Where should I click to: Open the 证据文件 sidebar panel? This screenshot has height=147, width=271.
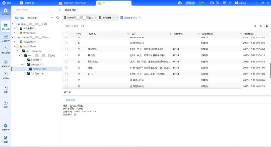[6, 38]
